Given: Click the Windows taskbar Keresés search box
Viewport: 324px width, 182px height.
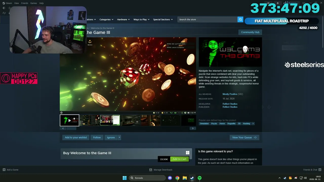Looking at the screenshot, I should pyautogui.click(x=147, y=178).
